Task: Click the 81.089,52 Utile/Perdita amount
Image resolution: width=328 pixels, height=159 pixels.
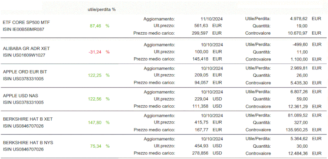Action: (x=298, y=115)
